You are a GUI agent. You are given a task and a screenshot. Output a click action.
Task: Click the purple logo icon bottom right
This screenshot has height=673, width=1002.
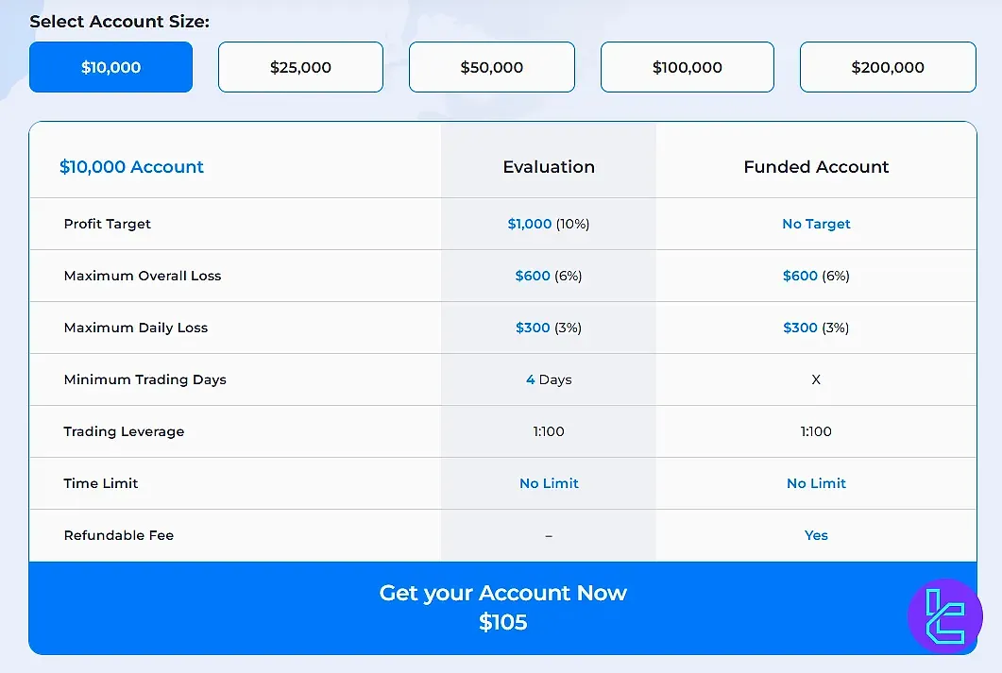click(x=943, y=615)
